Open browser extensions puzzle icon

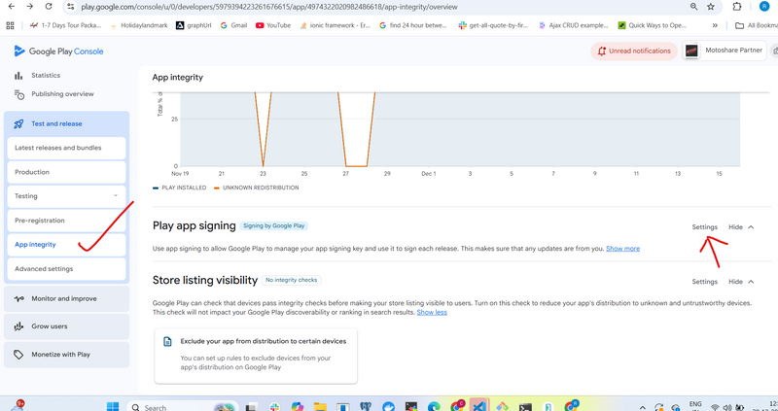click(x=737, y=6)
